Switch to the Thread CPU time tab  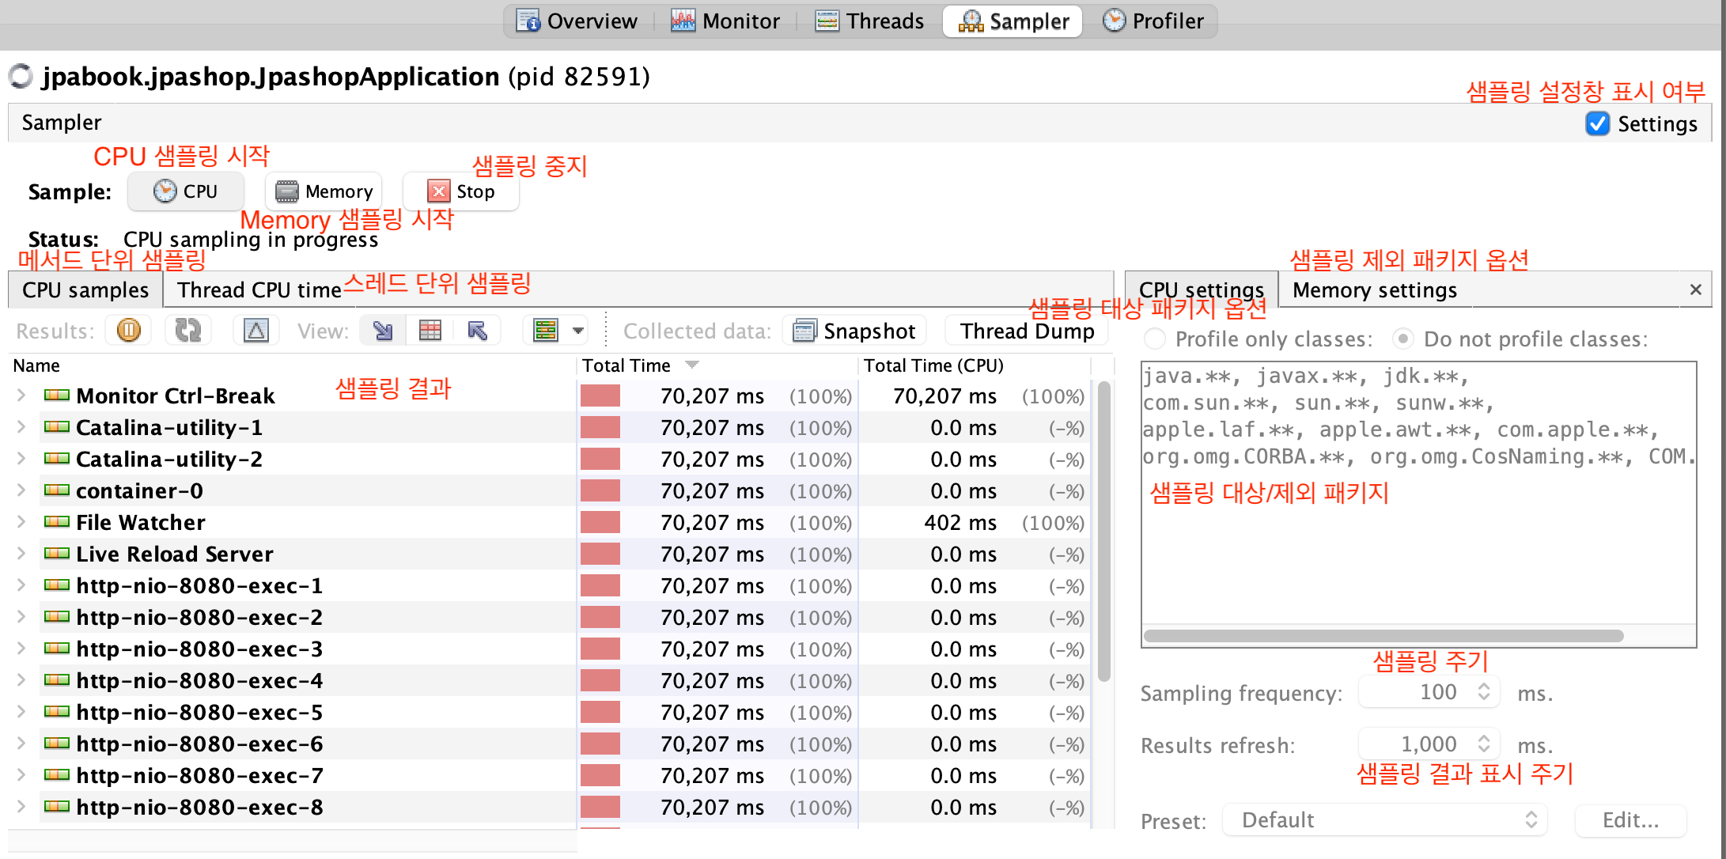[259, 289]
